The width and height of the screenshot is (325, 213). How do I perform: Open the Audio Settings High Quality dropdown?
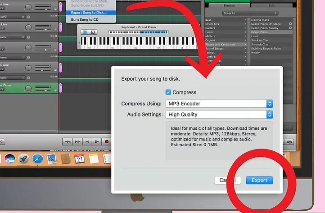(219, 114)
